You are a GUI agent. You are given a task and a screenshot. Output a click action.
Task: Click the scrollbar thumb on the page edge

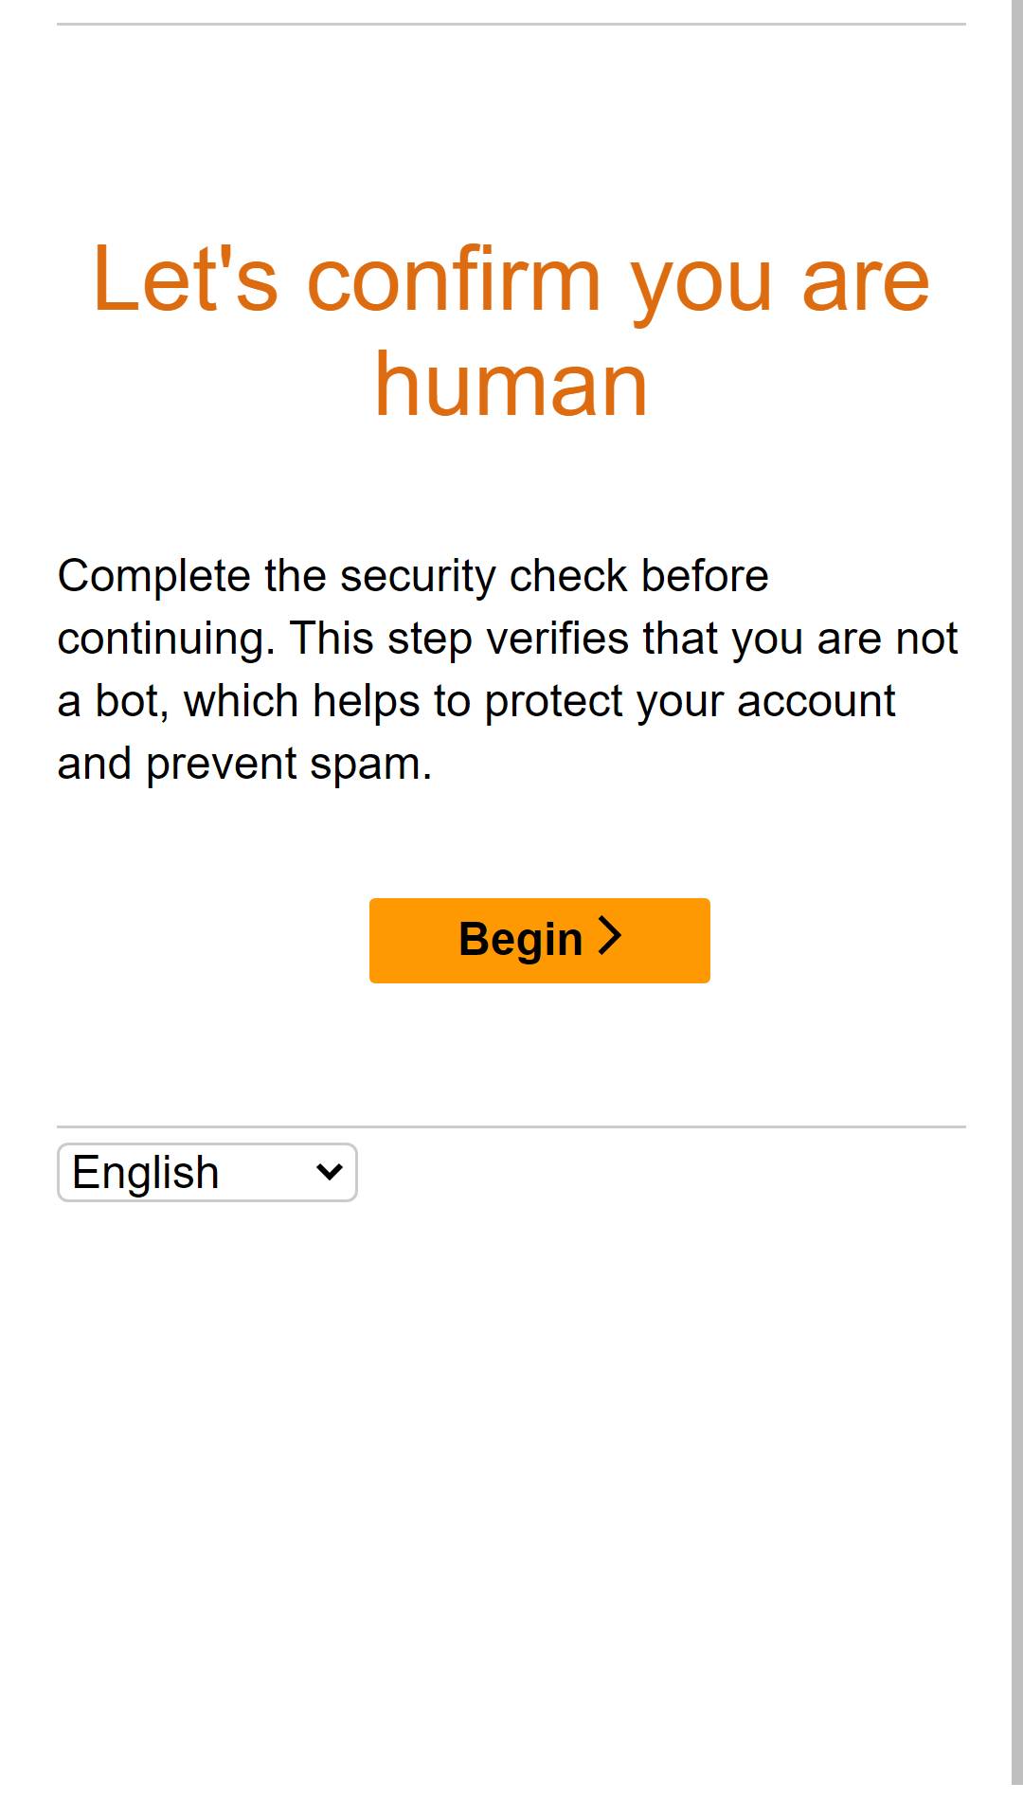(x=1017, y=892)
